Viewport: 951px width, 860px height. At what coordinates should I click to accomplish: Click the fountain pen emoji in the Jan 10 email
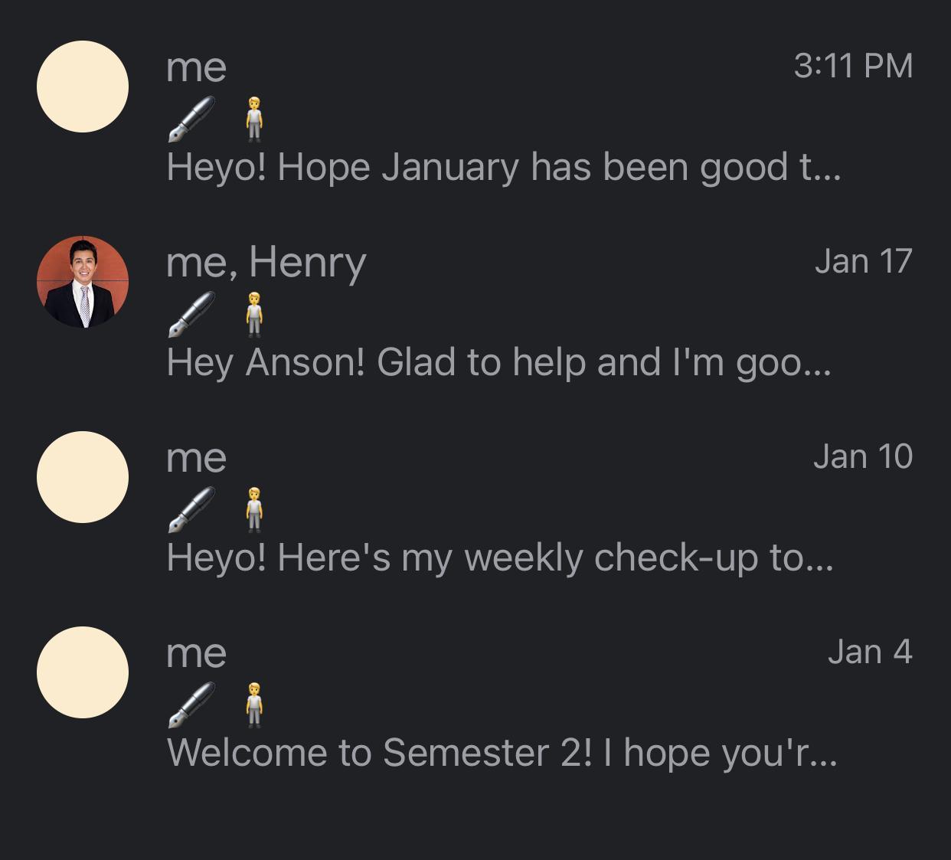191,511
